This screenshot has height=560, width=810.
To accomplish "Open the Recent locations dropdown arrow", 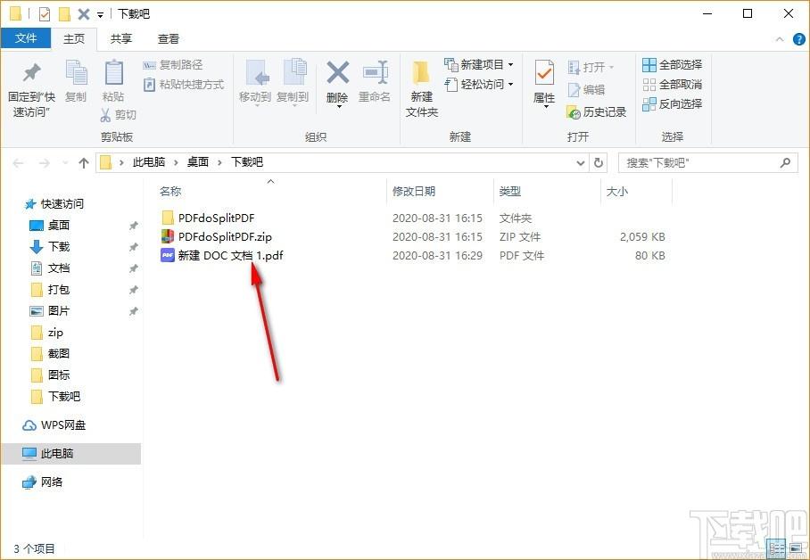I will click(65, 163).
